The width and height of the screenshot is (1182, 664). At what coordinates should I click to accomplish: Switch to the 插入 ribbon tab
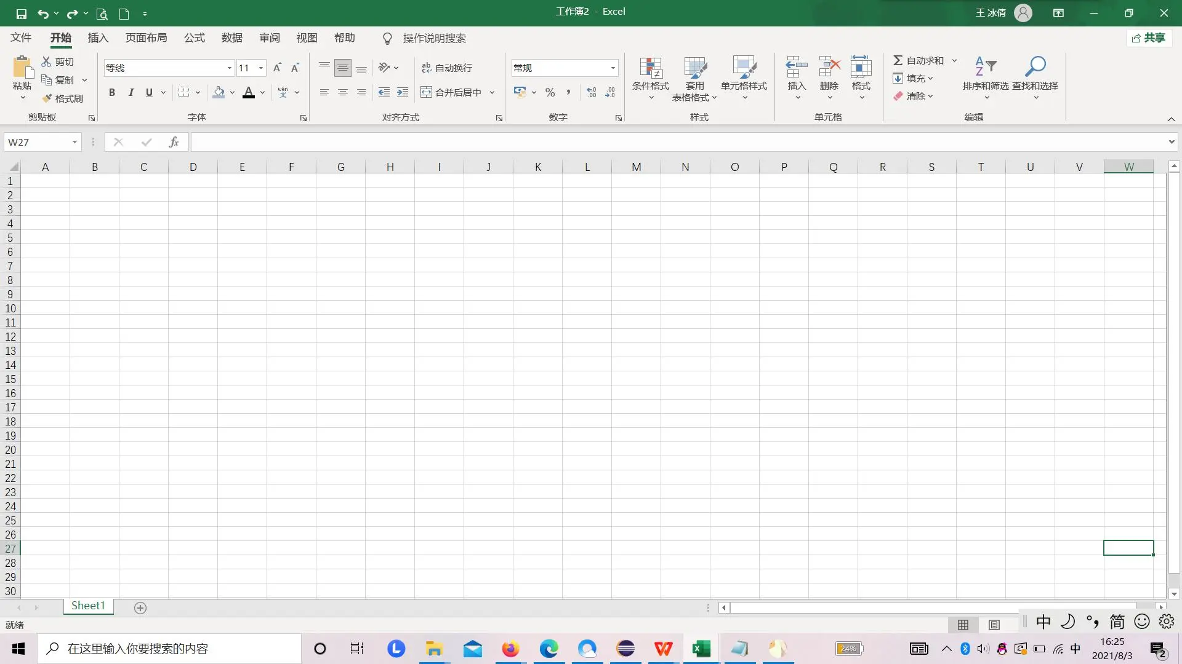(x=98, y=38)
